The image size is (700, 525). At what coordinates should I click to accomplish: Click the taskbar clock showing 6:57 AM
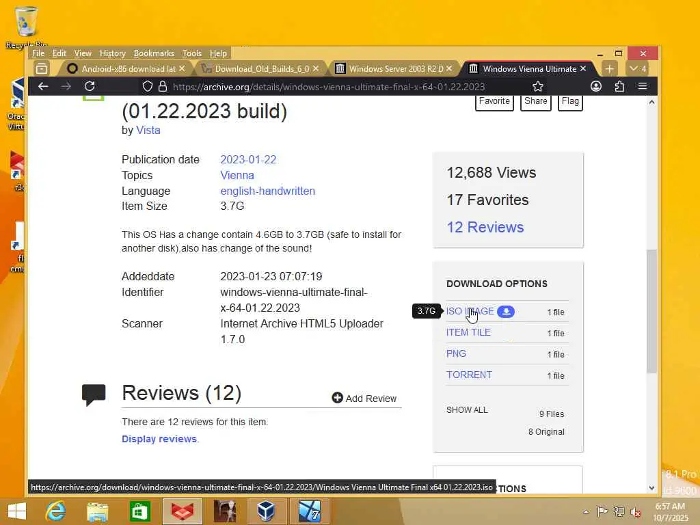[670, 511]
